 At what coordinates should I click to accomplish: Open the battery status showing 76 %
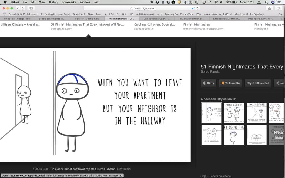pyautogui.click(x=231, y=2)
